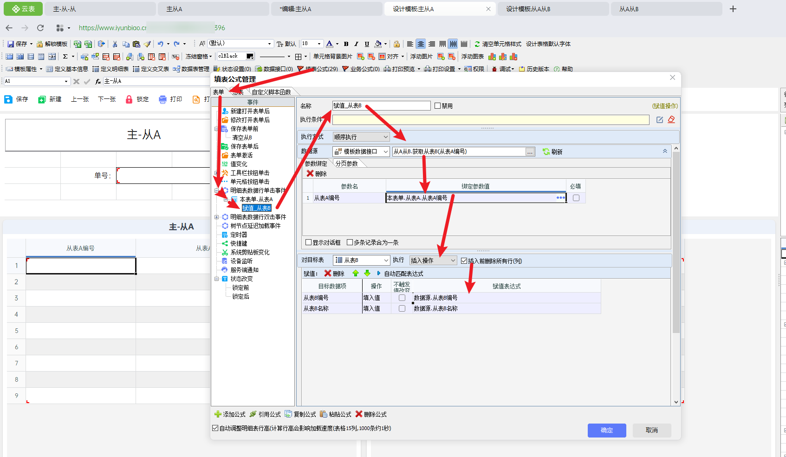Click the green refresh icon beside 刷新
Image resolution: width=786 pixels, height=457 pixels.
[x=546, y=152]
